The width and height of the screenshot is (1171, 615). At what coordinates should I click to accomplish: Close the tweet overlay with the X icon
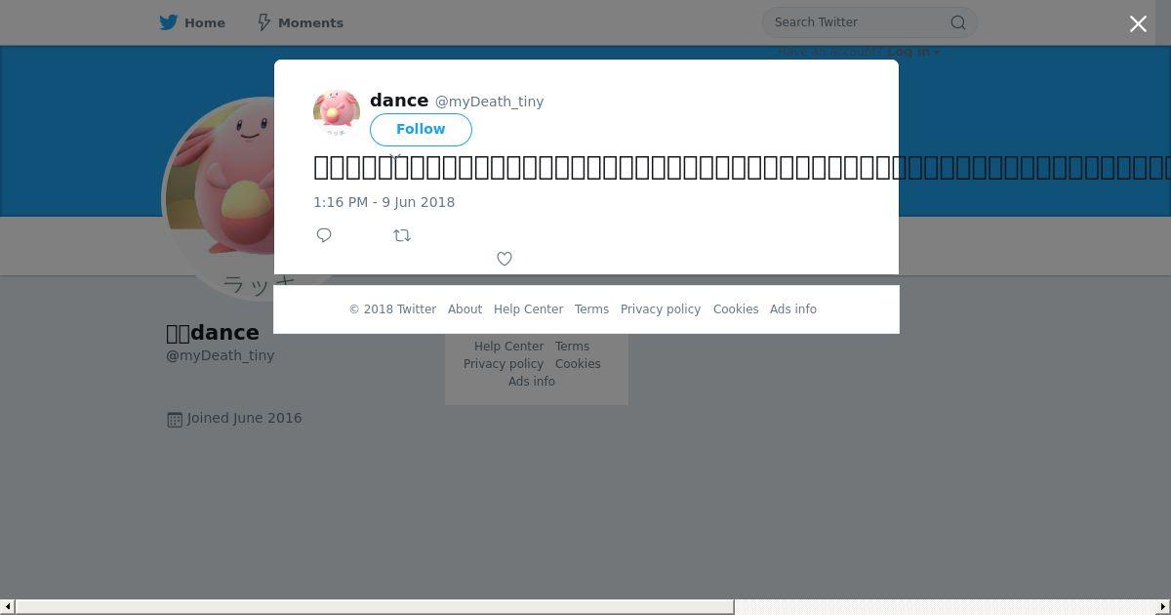click(x=1138, y=23)
